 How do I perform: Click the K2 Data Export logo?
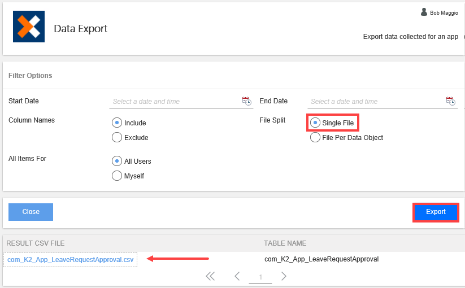click(29, 27)
